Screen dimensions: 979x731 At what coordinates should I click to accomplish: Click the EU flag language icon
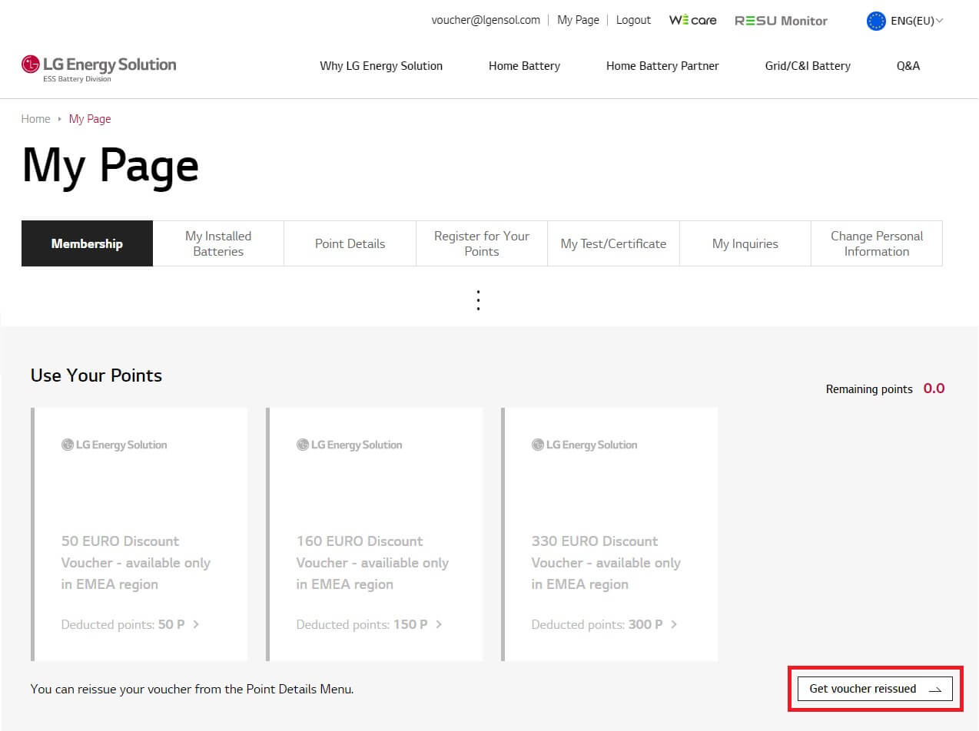[876, 21]
